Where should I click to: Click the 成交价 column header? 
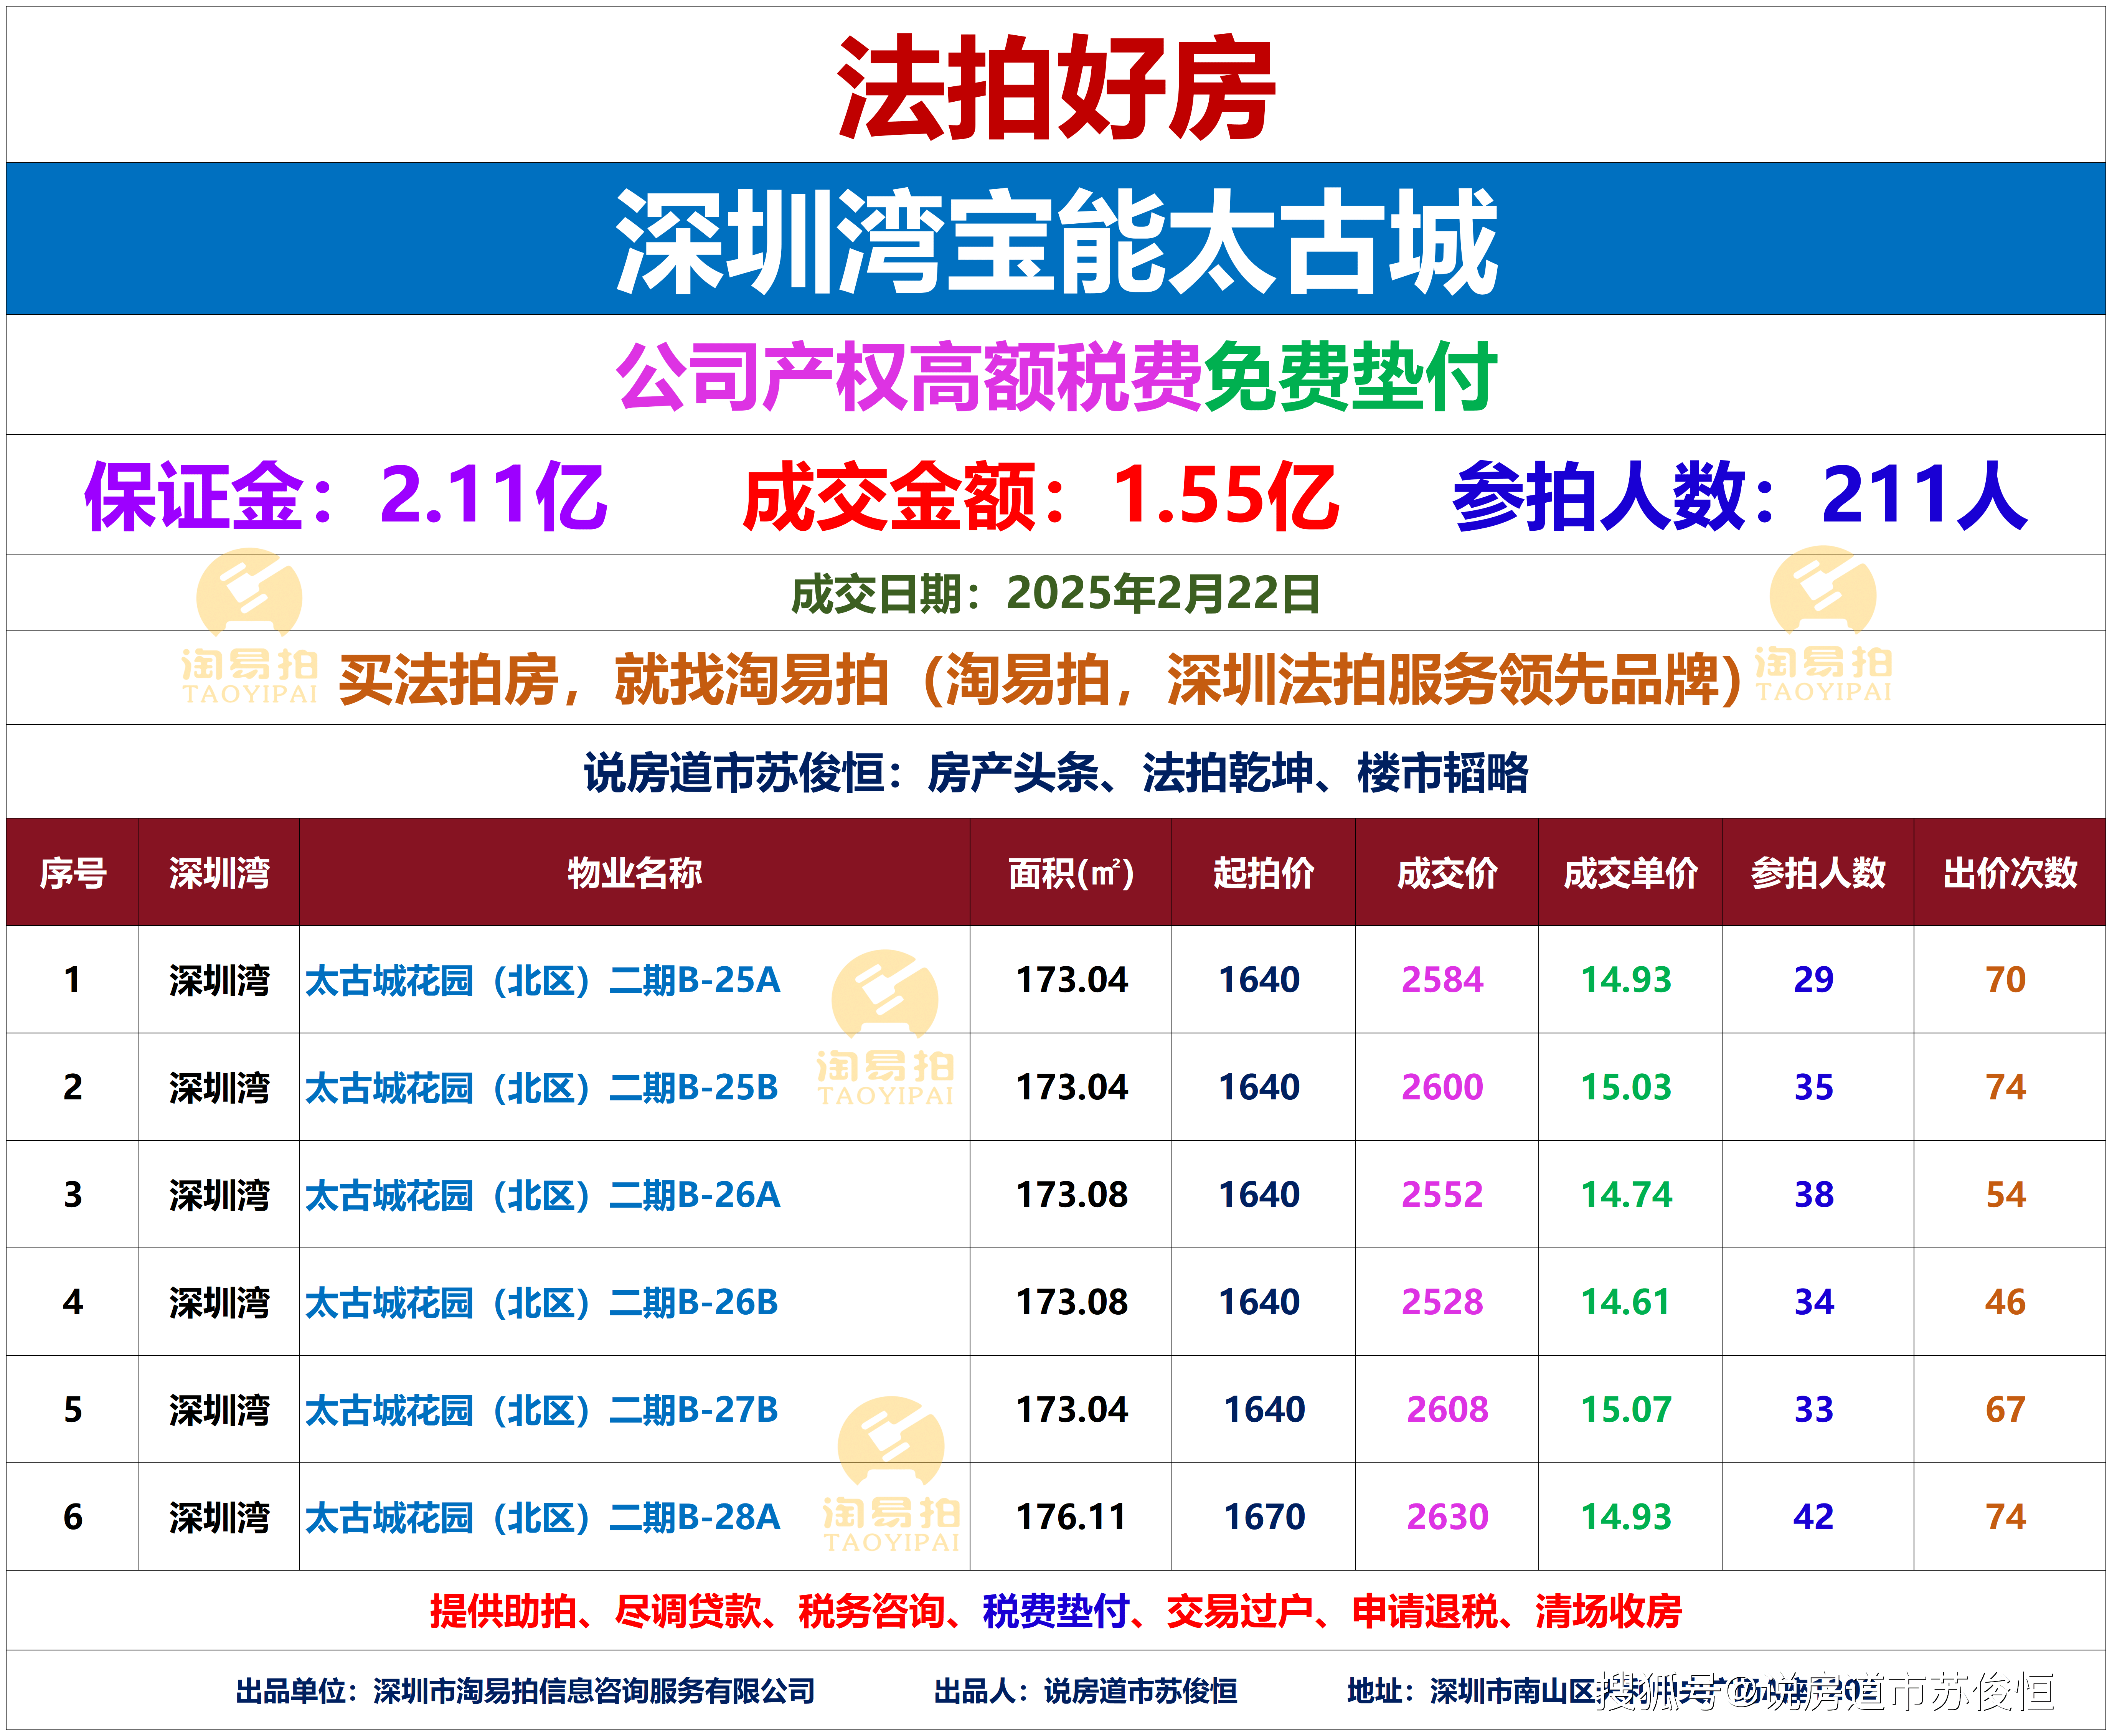tap(1447, 873)
